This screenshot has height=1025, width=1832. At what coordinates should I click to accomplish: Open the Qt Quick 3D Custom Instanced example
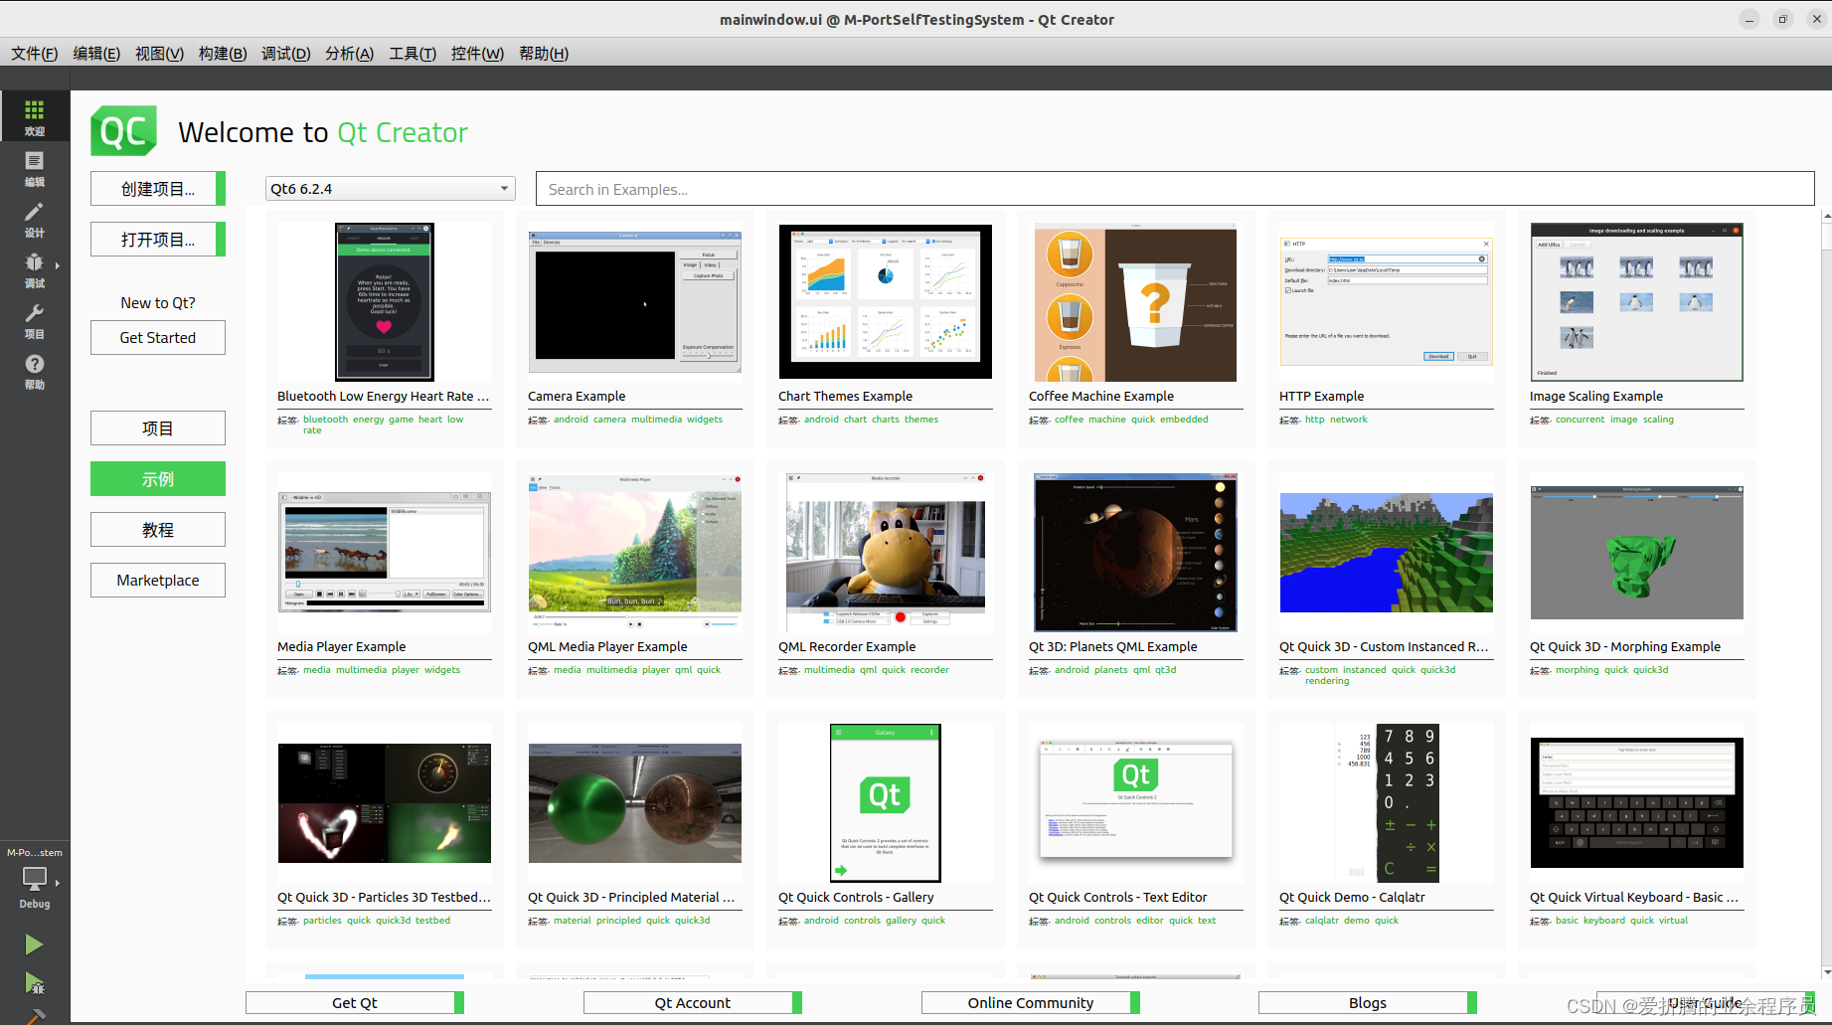1387,553
